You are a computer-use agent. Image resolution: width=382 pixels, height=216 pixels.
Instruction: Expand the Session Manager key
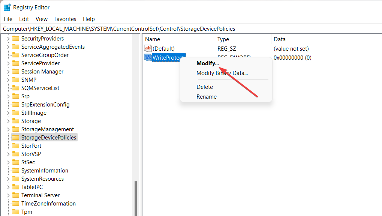[x=8, y=72]
